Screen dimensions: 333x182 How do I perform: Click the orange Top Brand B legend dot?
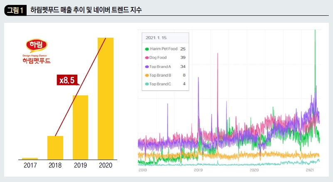(147, 75)
